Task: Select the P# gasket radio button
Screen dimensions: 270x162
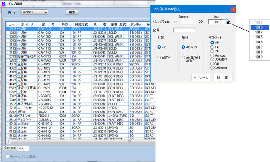Action: (x=212, y=51)
